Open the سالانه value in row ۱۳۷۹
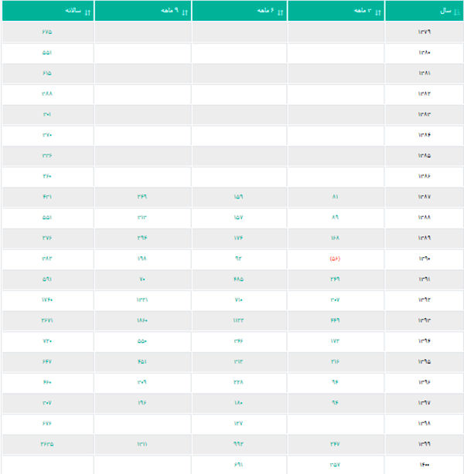The height and width of the screenshot is (474, 464). 47,32
